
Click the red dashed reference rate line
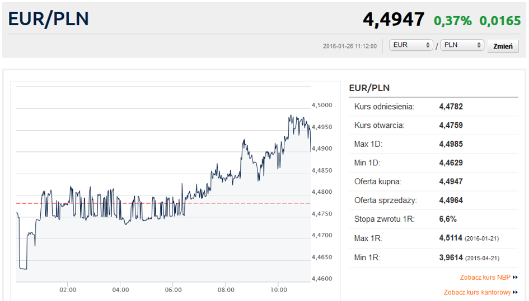pyautogui.click(x=163, y=203)
